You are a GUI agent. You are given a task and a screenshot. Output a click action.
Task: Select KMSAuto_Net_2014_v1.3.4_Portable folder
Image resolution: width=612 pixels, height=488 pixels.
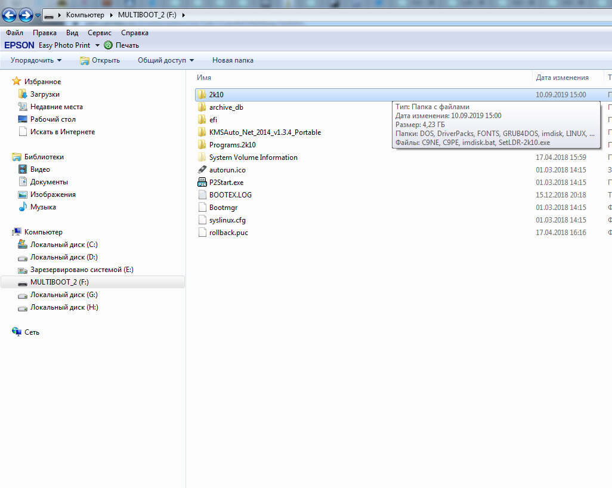[x=265, y=132]
